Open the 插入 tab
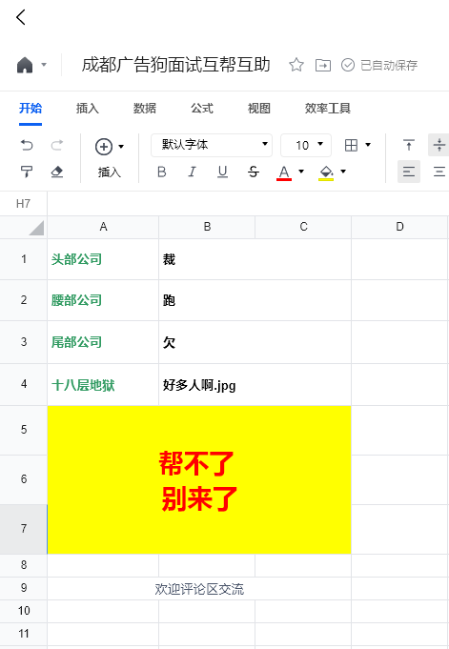 click(88, 109)
